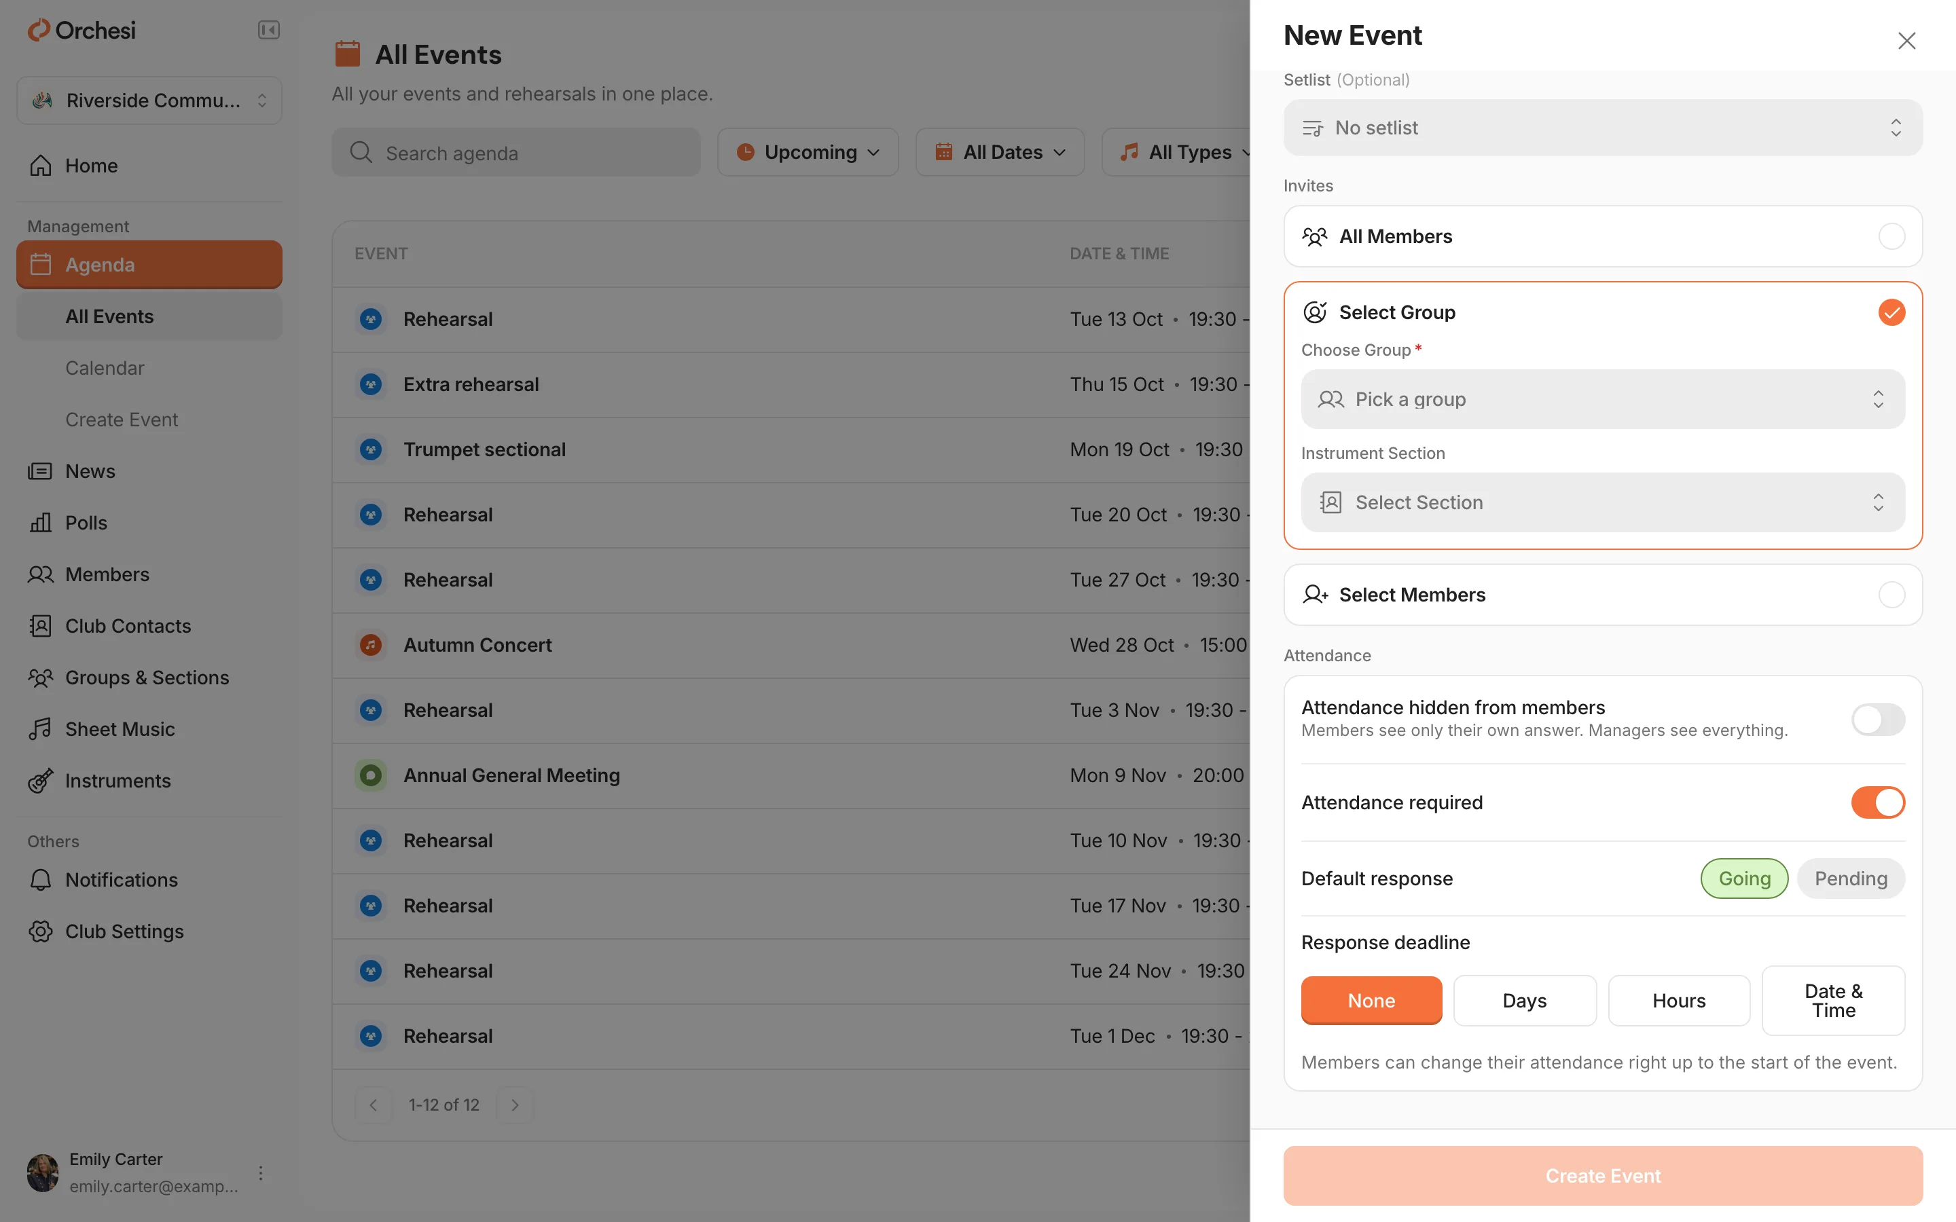Open the user options menu for Emily Carter
This screenshot has height=1222, width=1956.
(x=260, y=1172)
